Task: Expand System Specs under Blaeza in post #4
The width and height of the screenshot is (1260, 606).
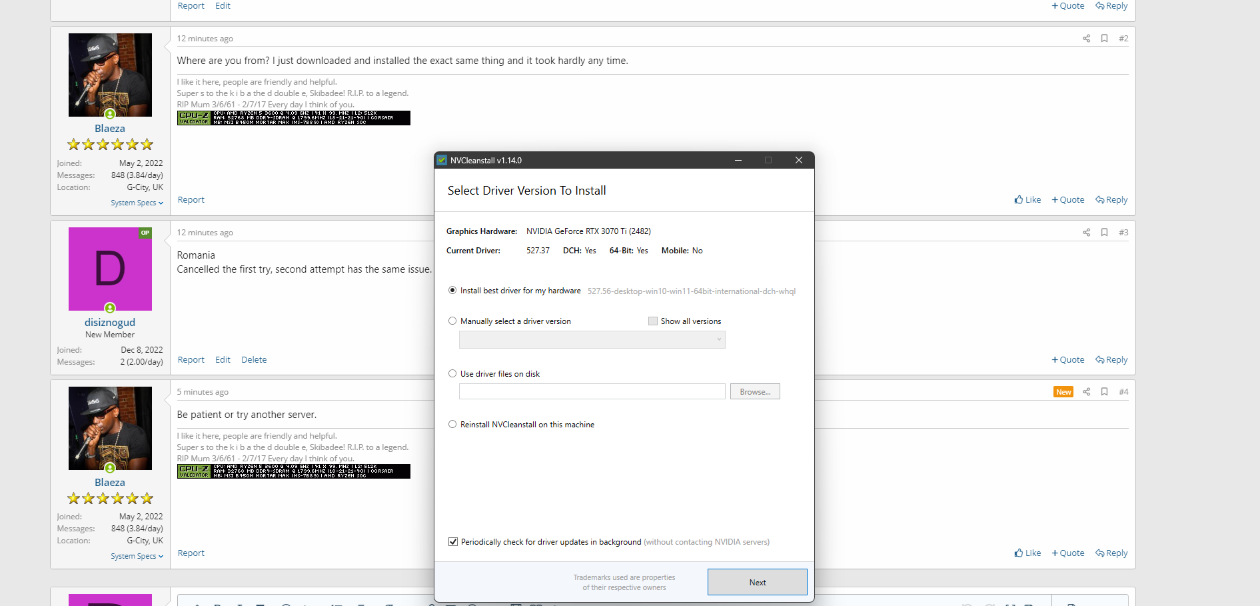Action: tap(137, 556)
